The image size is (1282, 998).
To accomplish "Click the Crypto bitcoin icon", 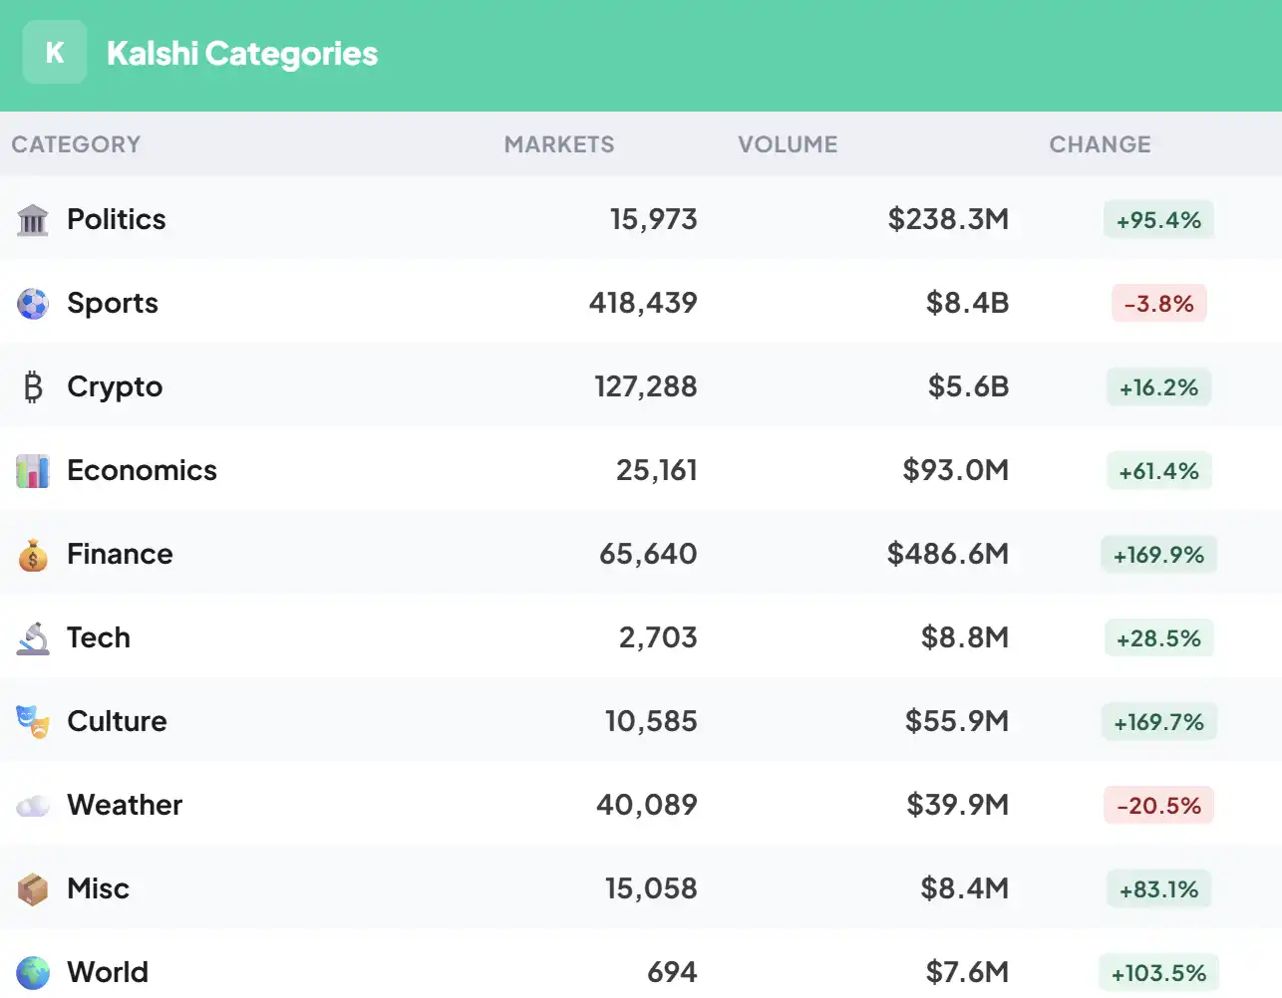I will [33, 386].
